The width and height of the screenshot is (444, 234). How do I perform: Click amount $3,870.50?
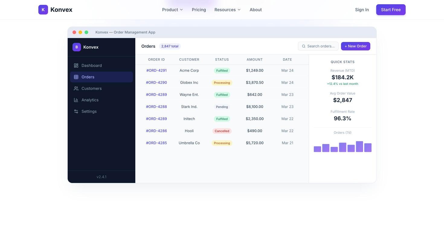coord(255,82)
